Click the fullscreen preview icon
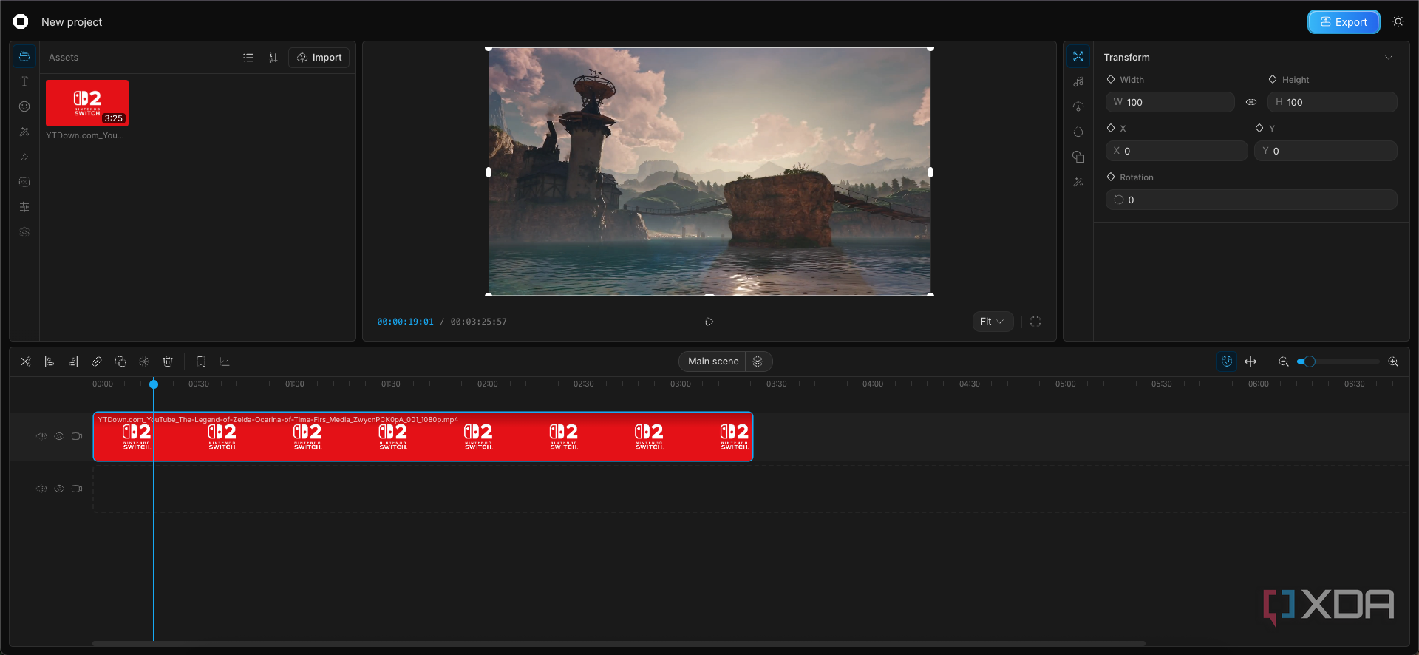This screenshot has height=655, width=1419. 1035,322
